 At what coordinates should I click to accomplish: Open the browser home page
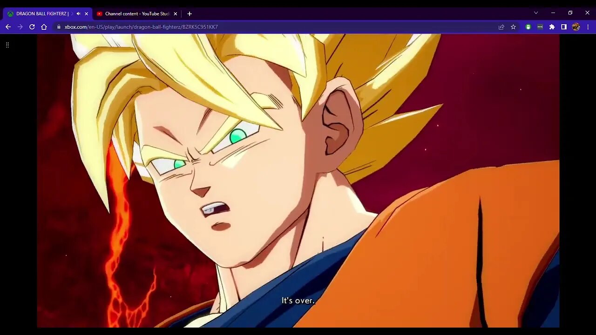tap(44, 27)
